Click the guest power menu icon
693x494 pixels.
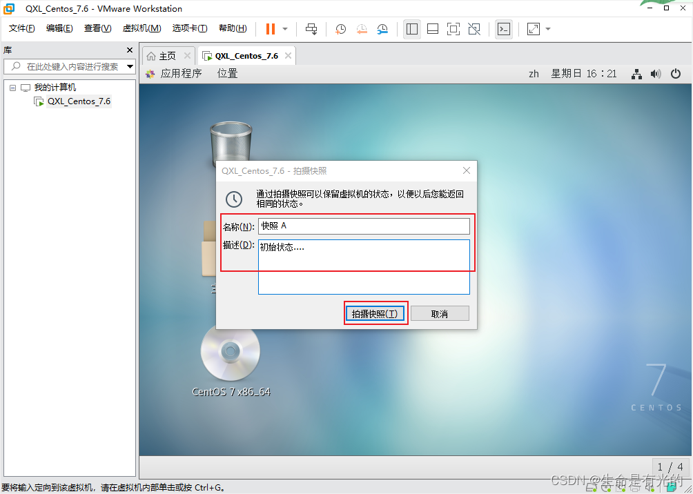[676, 74]
